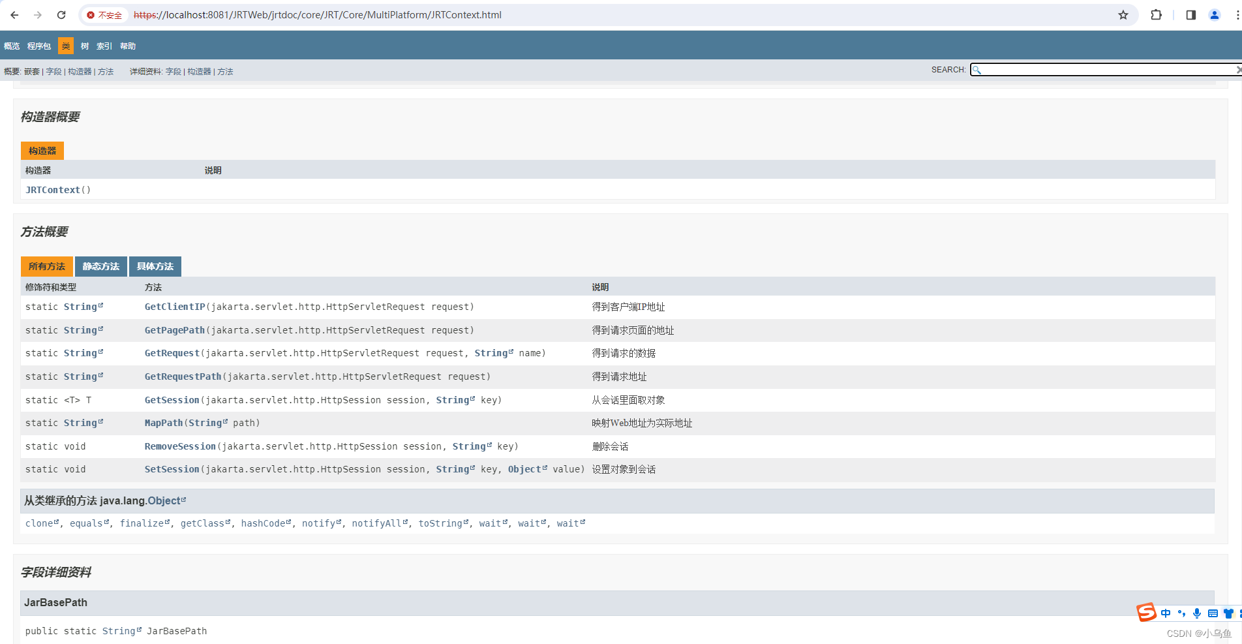The image size is (1242, 644).
Task: Click IME microphone voice input icon
Action: point(1197,613)
